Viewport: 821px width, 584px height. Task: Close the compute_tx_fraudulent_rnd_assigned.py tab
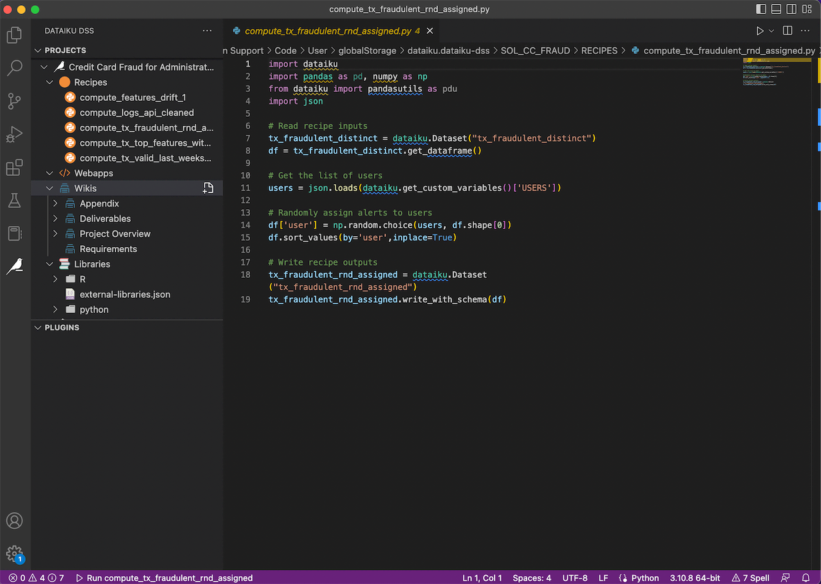tap(430, 31)
